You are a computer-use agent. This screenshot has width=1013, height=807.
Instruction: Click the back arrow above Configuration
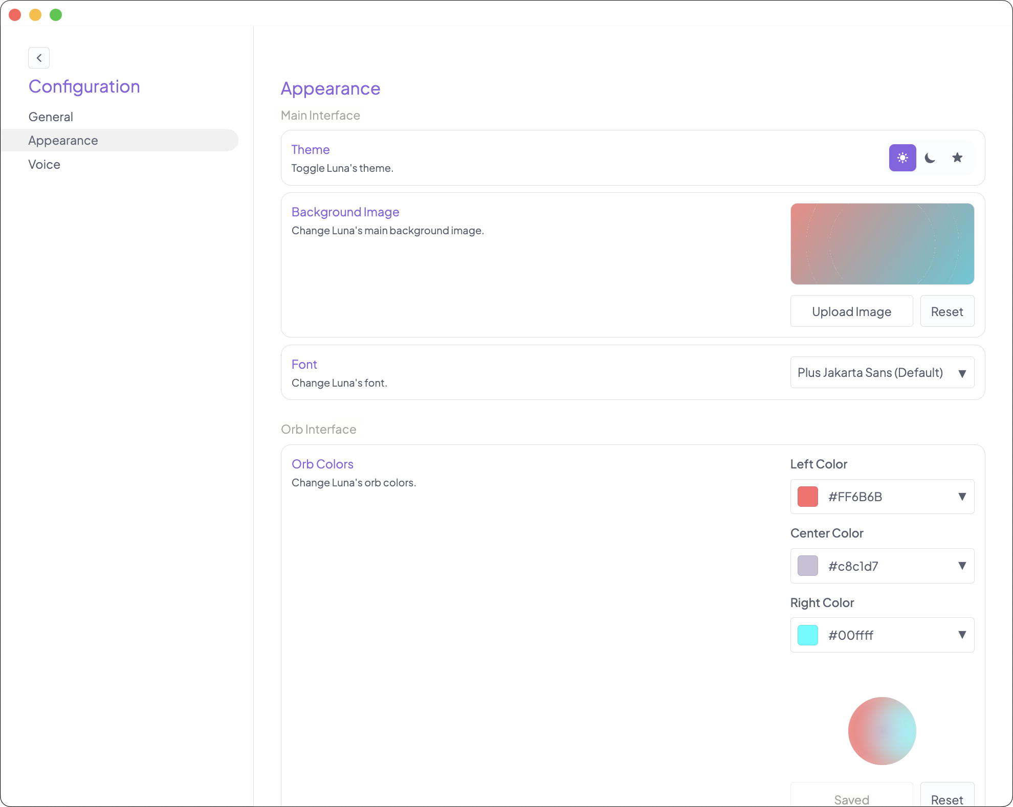(x=39, y=58)
